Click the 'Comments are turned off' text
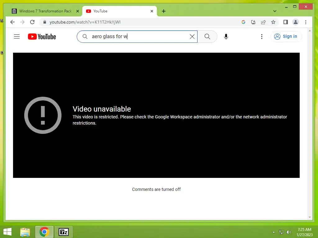The image size is (318, 238). (x=156, y=189)
